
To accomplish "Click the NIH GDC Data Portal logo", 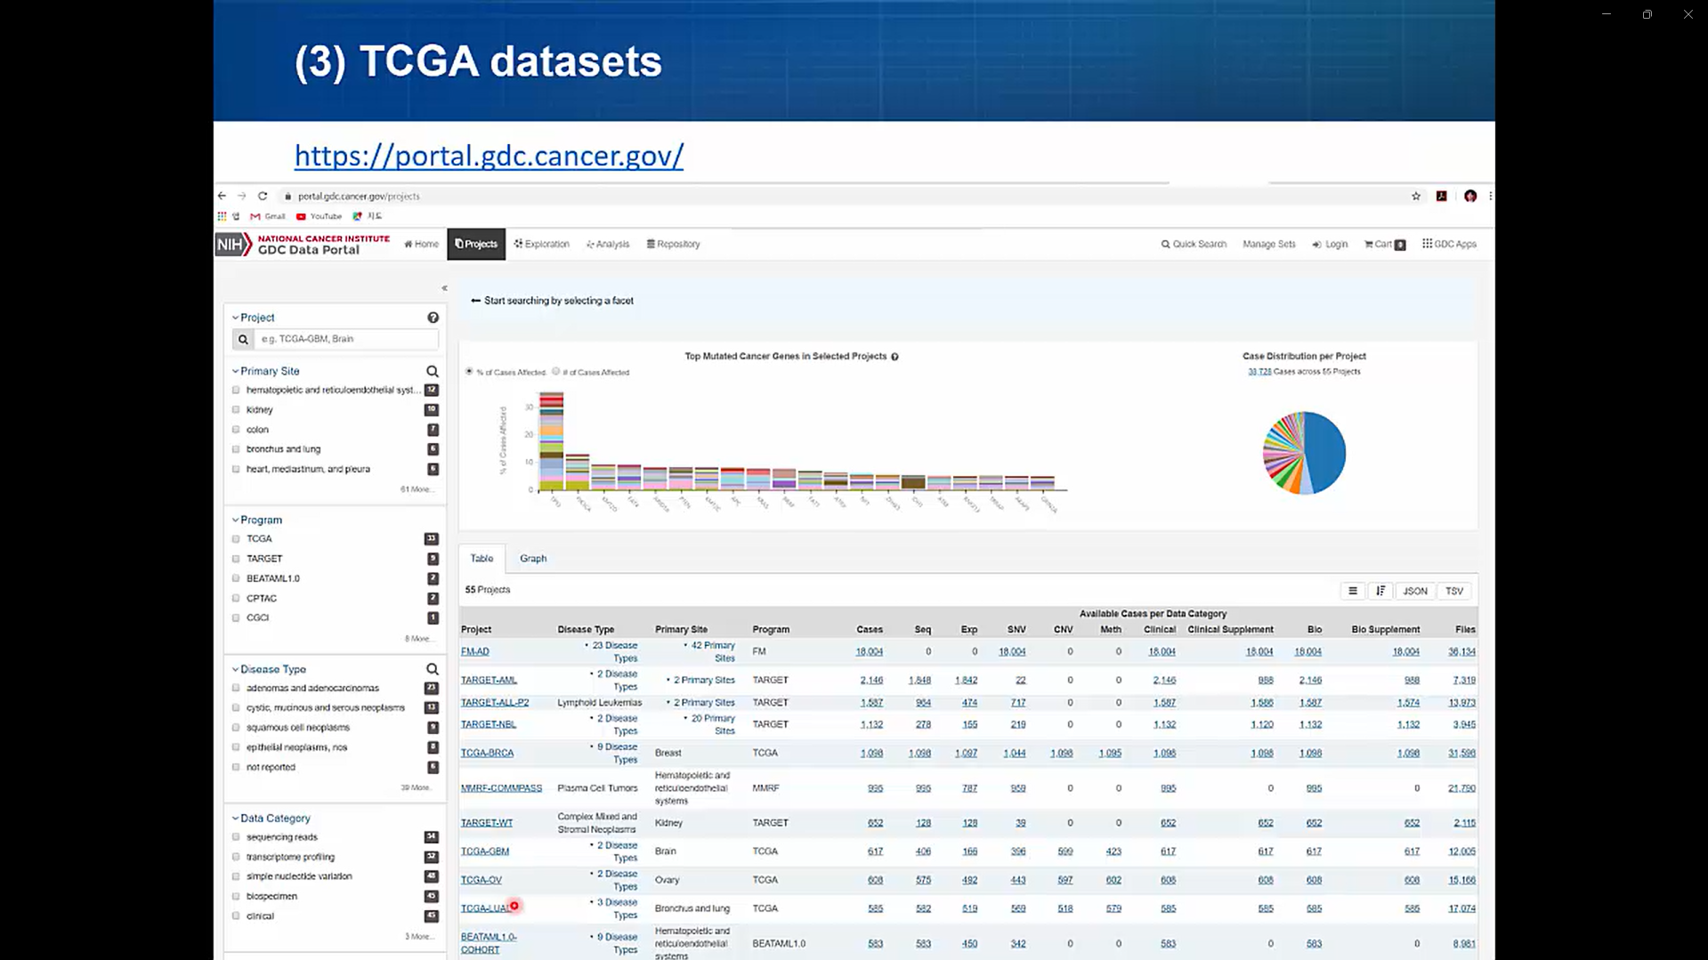I will pos(303,244).
